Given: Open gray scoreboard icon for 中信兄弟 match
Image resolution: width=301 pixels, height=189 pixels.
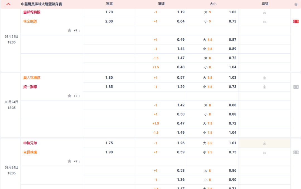Looking at the screenshot, I should point(296,152).
